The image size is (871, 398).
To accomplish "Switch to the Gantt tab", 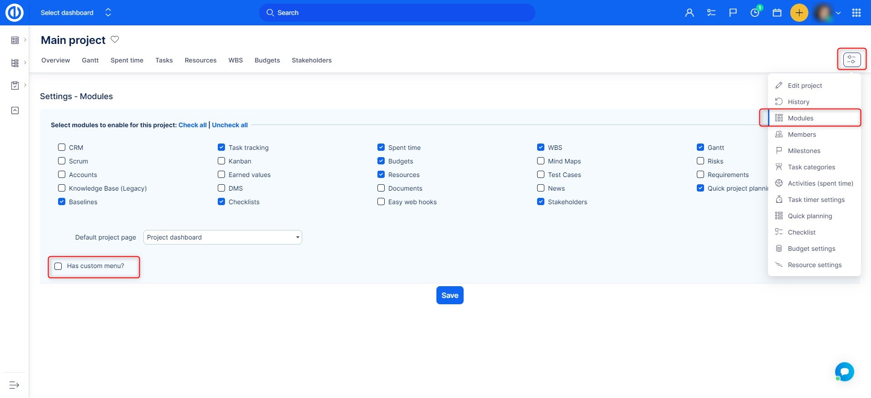I will (90, 60).
